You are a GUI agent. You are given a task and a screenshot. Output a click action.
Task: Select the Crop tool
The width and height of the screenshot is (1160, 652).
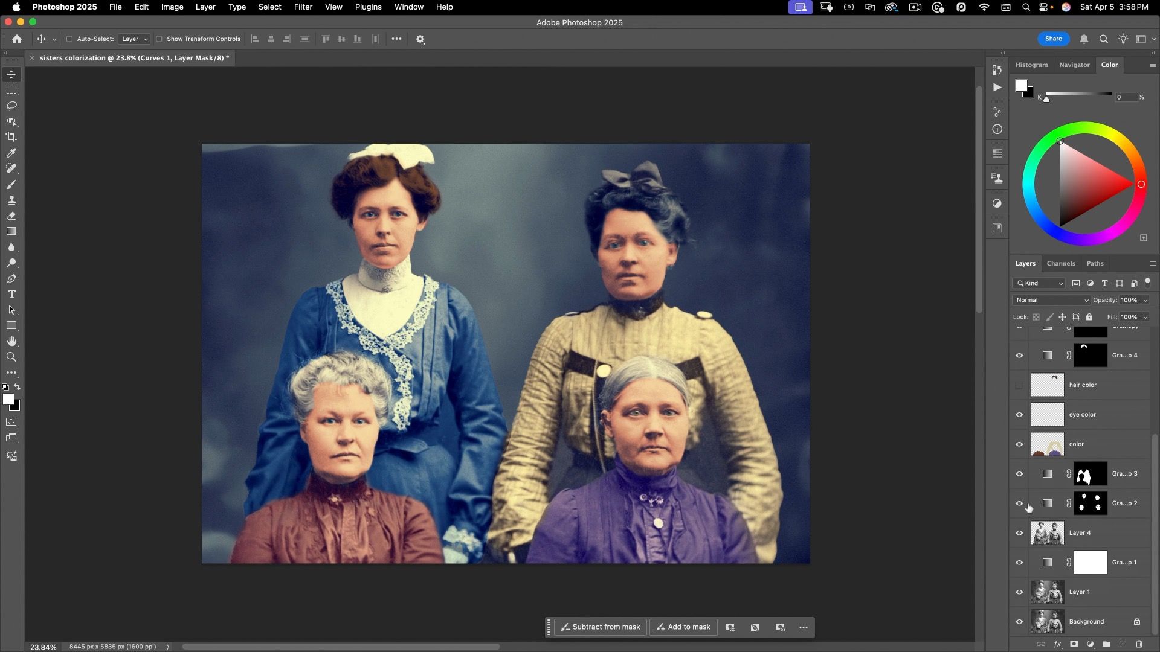pos(11,137)
